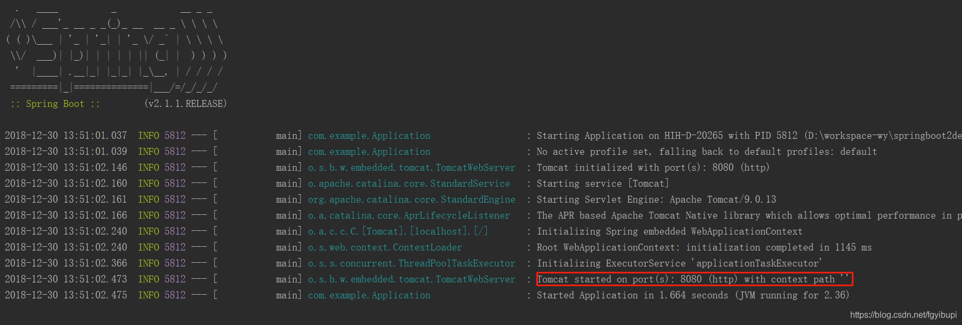Click timestamp '2018-12-30 13:51:01.039'
The height and width of the screenshot is (325, 962).
tap(66, 152)
